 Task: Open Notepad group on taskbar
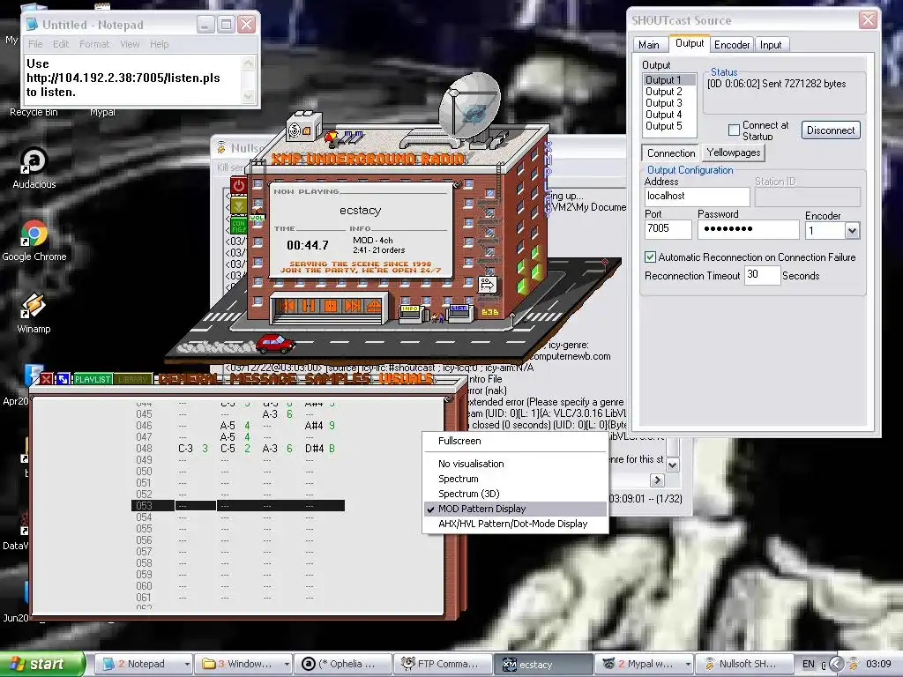pyautogui.click(x=144, y=664)
